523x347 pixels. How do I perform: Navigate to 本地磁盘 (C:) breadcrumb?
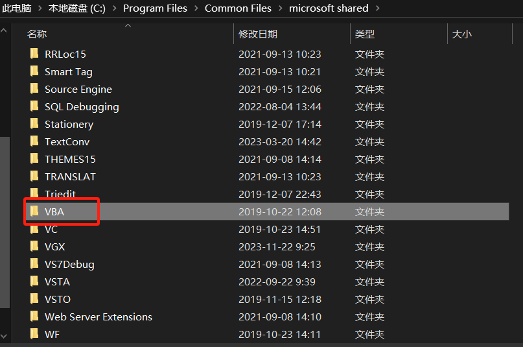(x=77, y=8)
